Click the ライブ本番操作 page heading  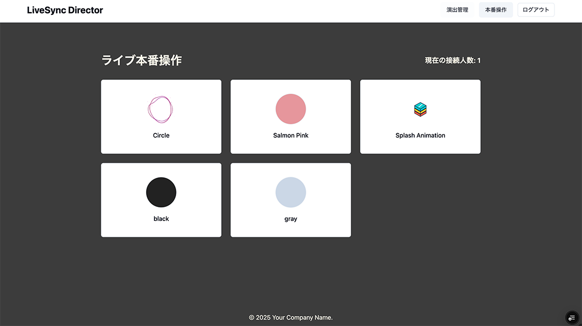tap(141, 60)
